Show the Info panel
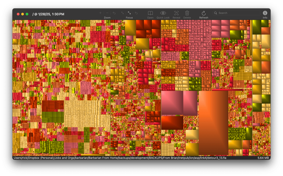283x176 pixels. [265, 13]
